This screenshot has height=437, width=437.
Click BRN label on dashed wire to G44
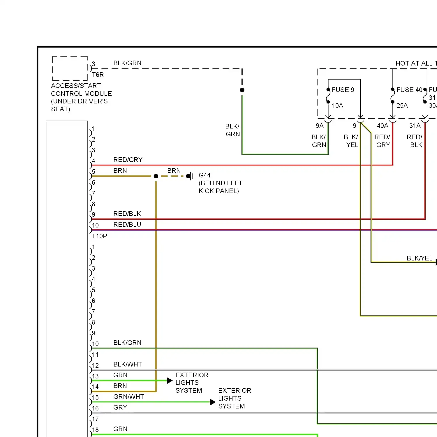[x=174, y=170]
